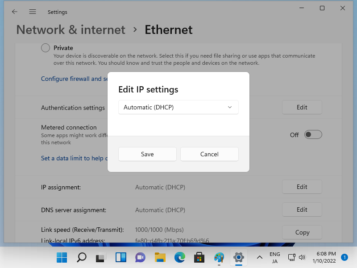Click the Settings back arrow
Screen dimensions: 357x268
point(14,12)
